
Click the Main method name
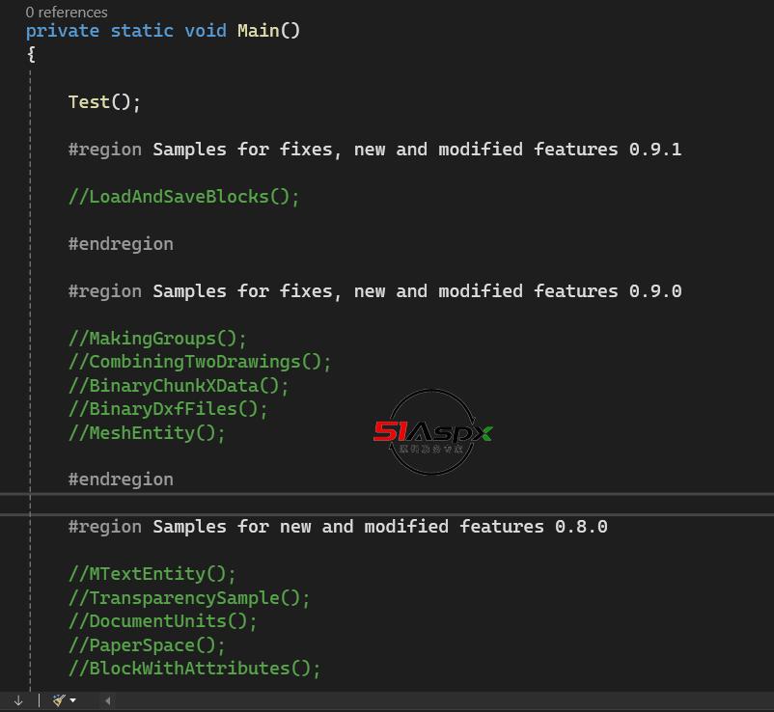tap(259, 31)
